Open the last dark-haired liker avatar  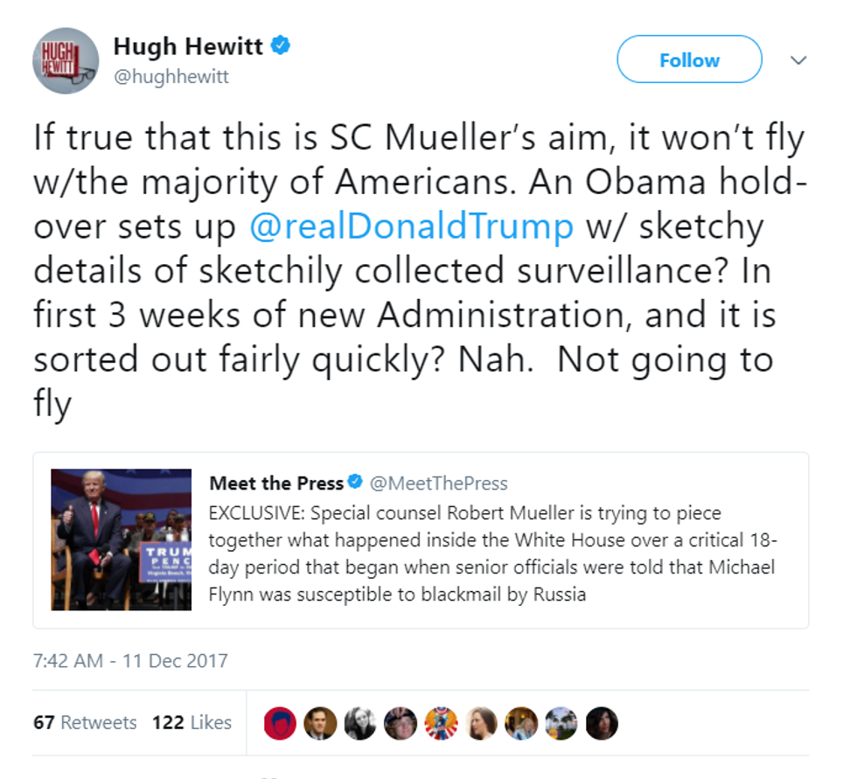(602, 723)
